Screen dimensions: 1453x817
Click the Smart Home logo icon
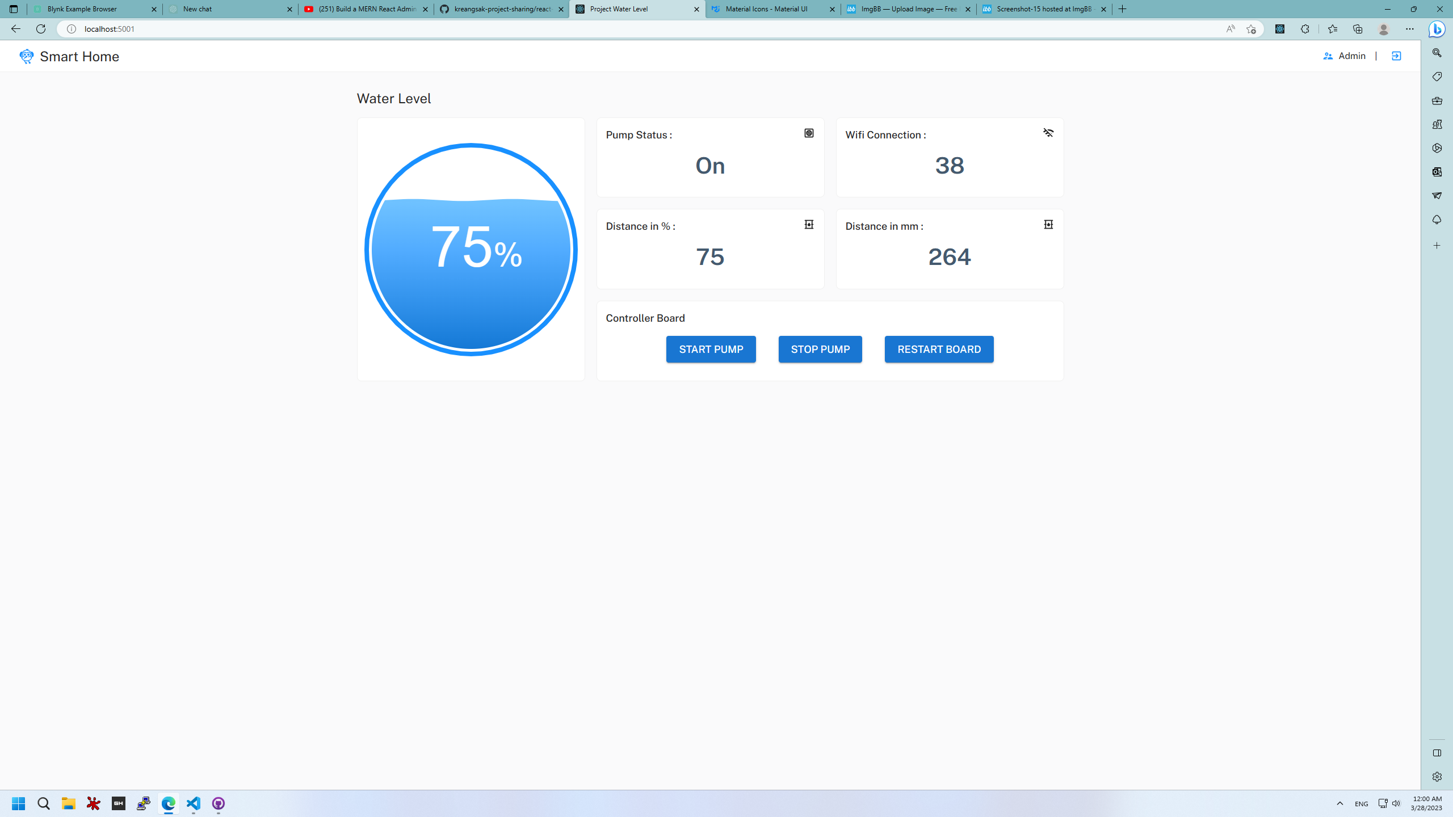point(26,56)
